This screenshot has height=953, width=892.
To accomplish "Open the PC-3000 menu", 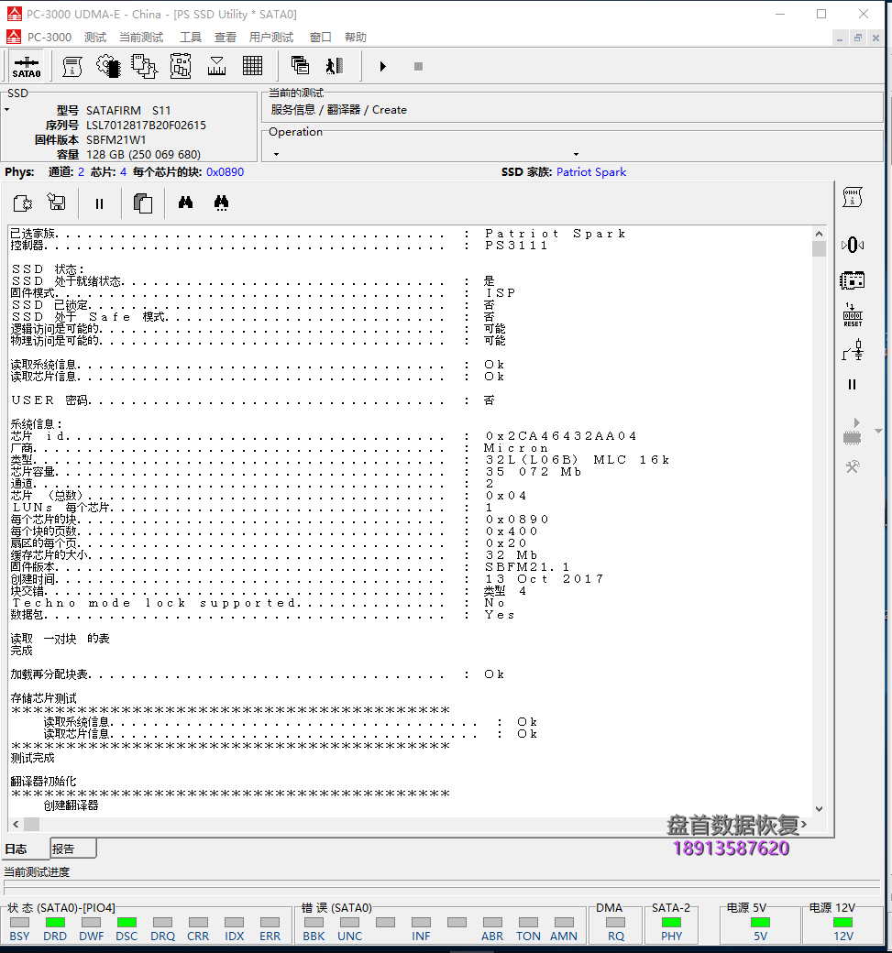I will pyautogui.click(x=50, y=37).
